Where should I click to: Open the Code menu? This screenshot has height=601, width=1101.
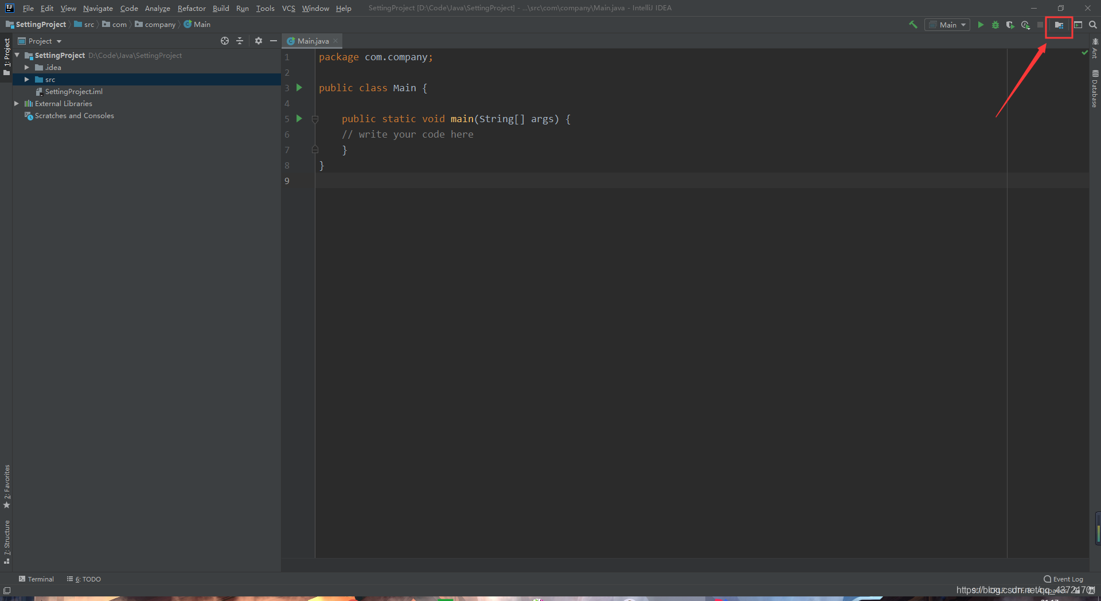click(x=129, y=8)
